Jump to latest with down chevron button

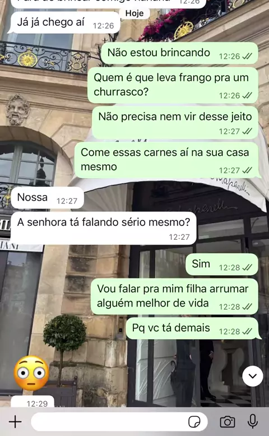tap(253, 376)
